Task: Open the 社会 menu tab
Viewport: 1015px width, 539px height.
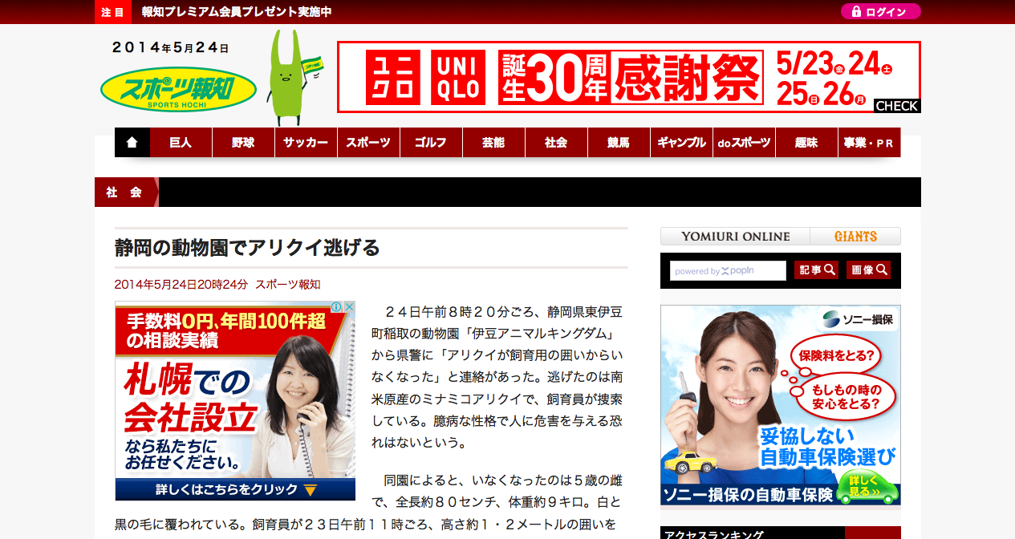Action: tap(556, 143)
